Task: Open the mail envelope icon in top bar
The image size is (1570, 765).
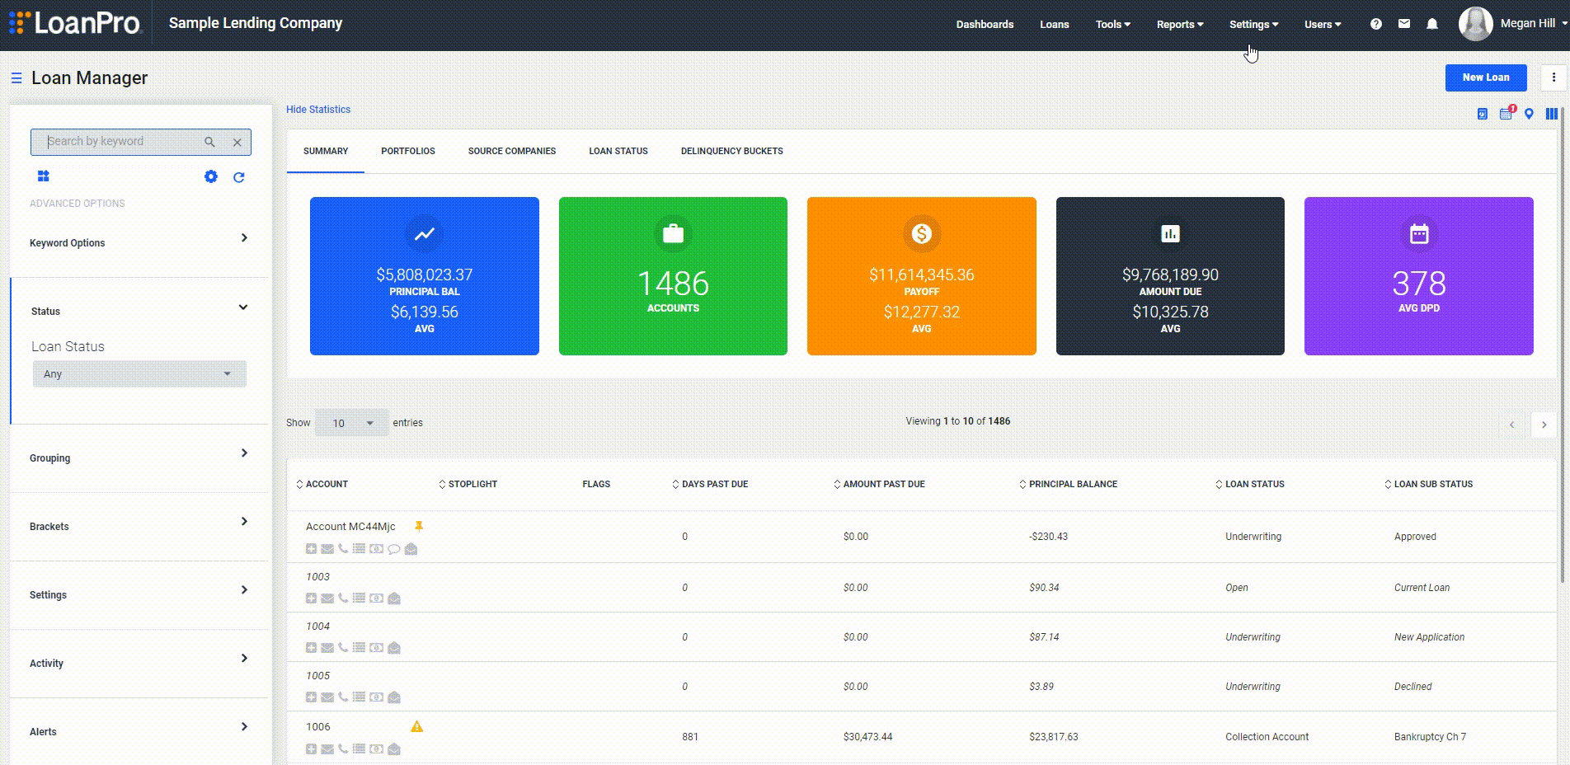Action: (x=1403, y=24)
